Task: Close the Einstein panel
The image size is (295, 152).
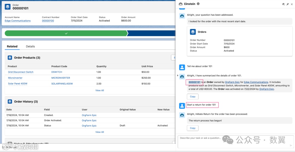Action: [292, 4]
